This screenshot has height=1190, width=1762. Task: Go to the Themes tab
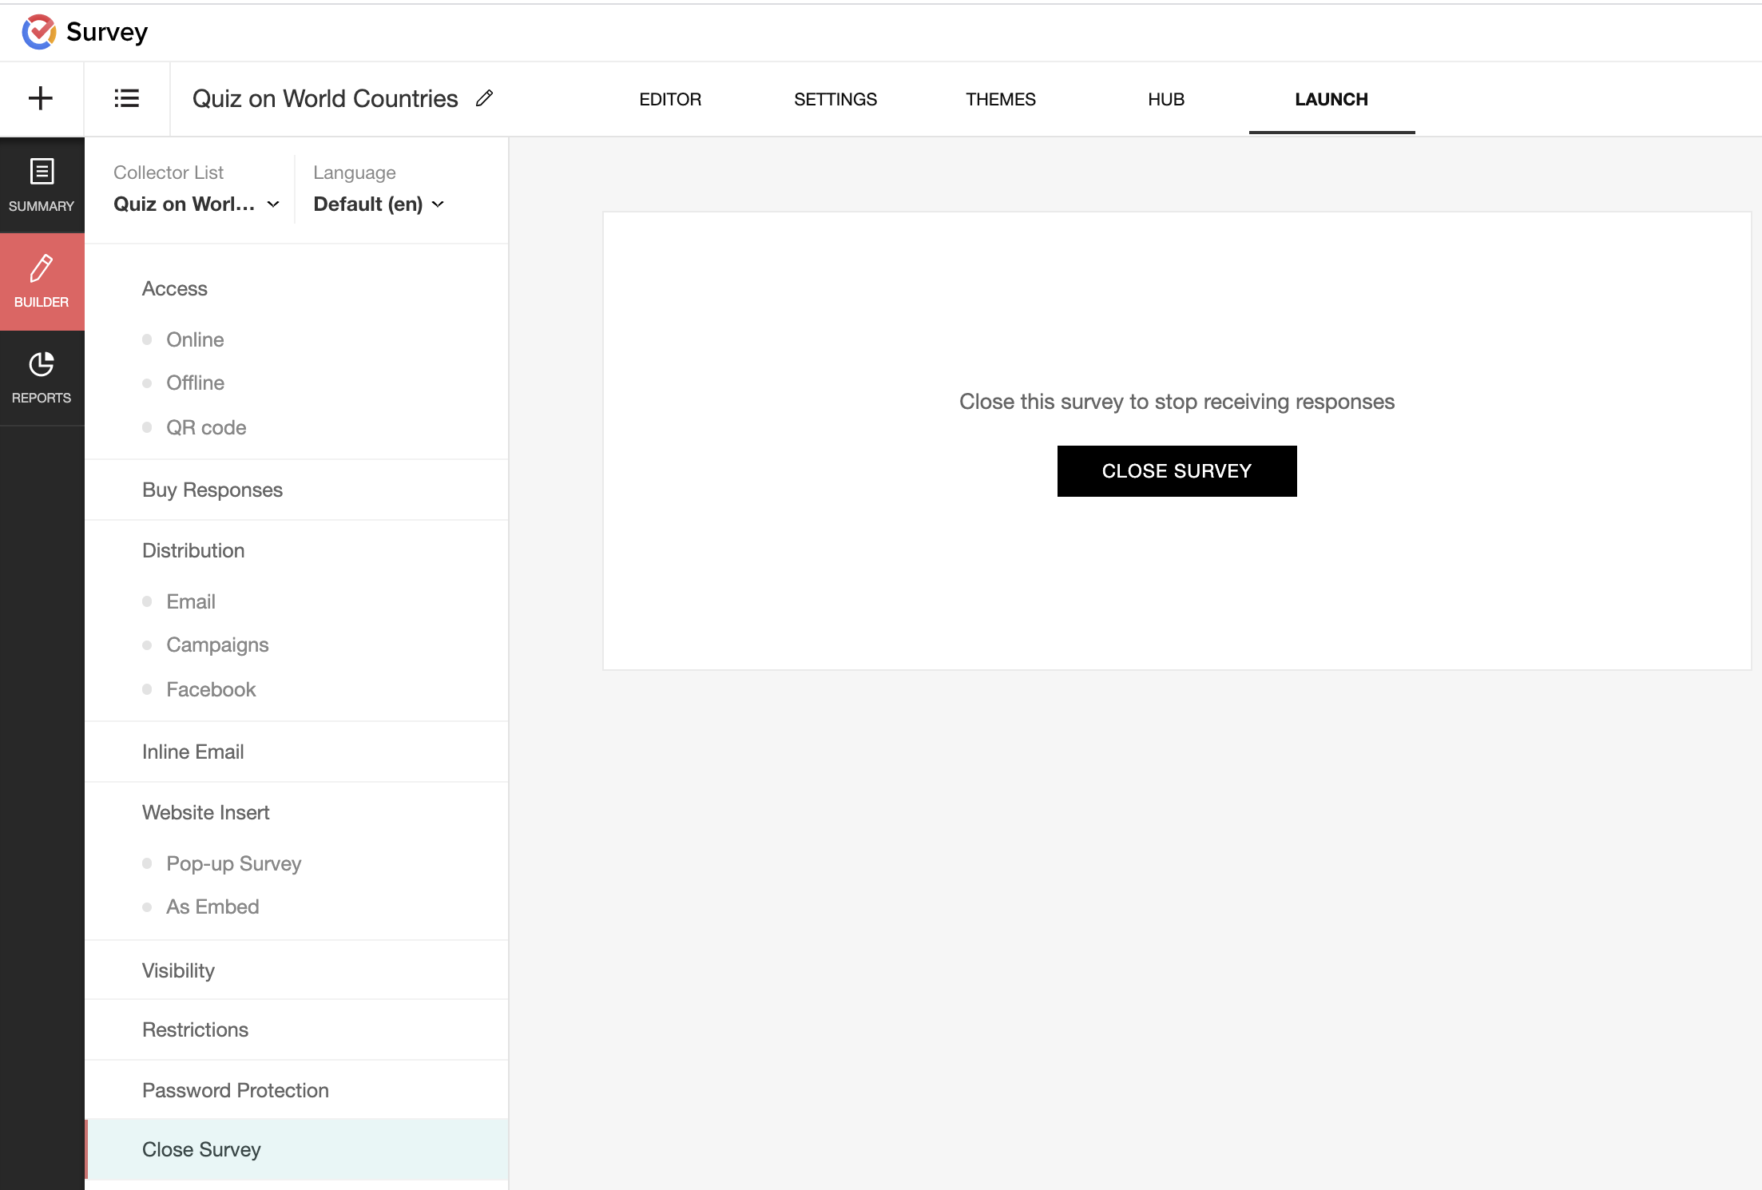pyautogui.click(x=1000, y=99)
